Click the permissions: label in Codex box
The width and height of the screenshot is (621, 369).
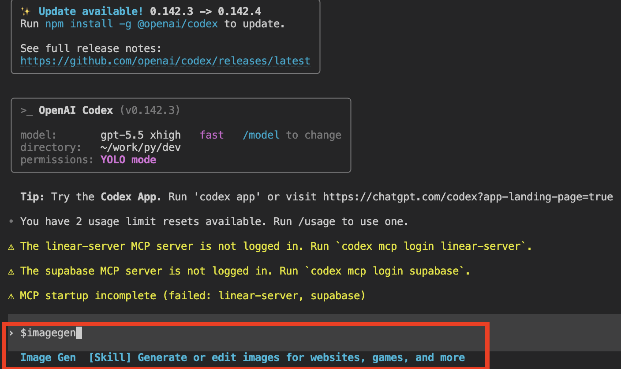pyautogui.click(x=57, y=160)
